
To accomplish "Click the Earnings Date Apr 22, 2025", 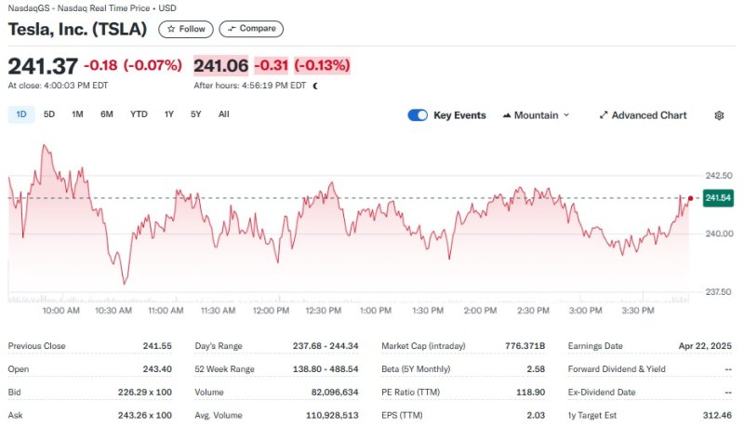I will pos(705,346).
